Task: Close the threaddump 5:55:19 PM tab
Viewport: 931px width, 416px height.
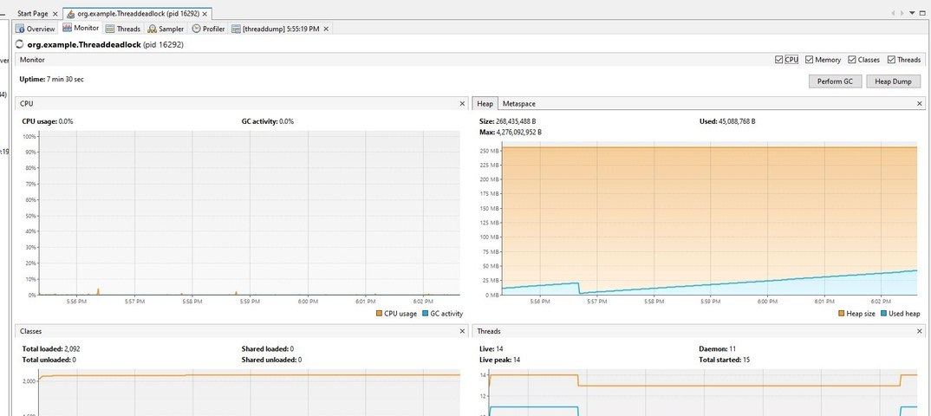Action: tap(325, 29)
